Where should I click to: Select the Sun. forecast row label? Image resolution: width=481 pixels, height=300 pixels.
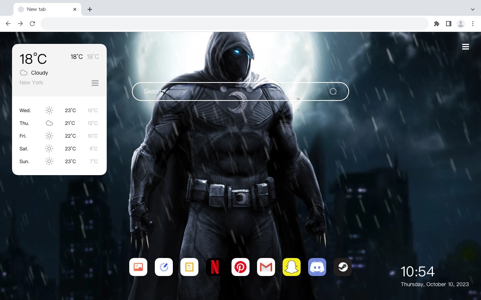coord(24,161)
